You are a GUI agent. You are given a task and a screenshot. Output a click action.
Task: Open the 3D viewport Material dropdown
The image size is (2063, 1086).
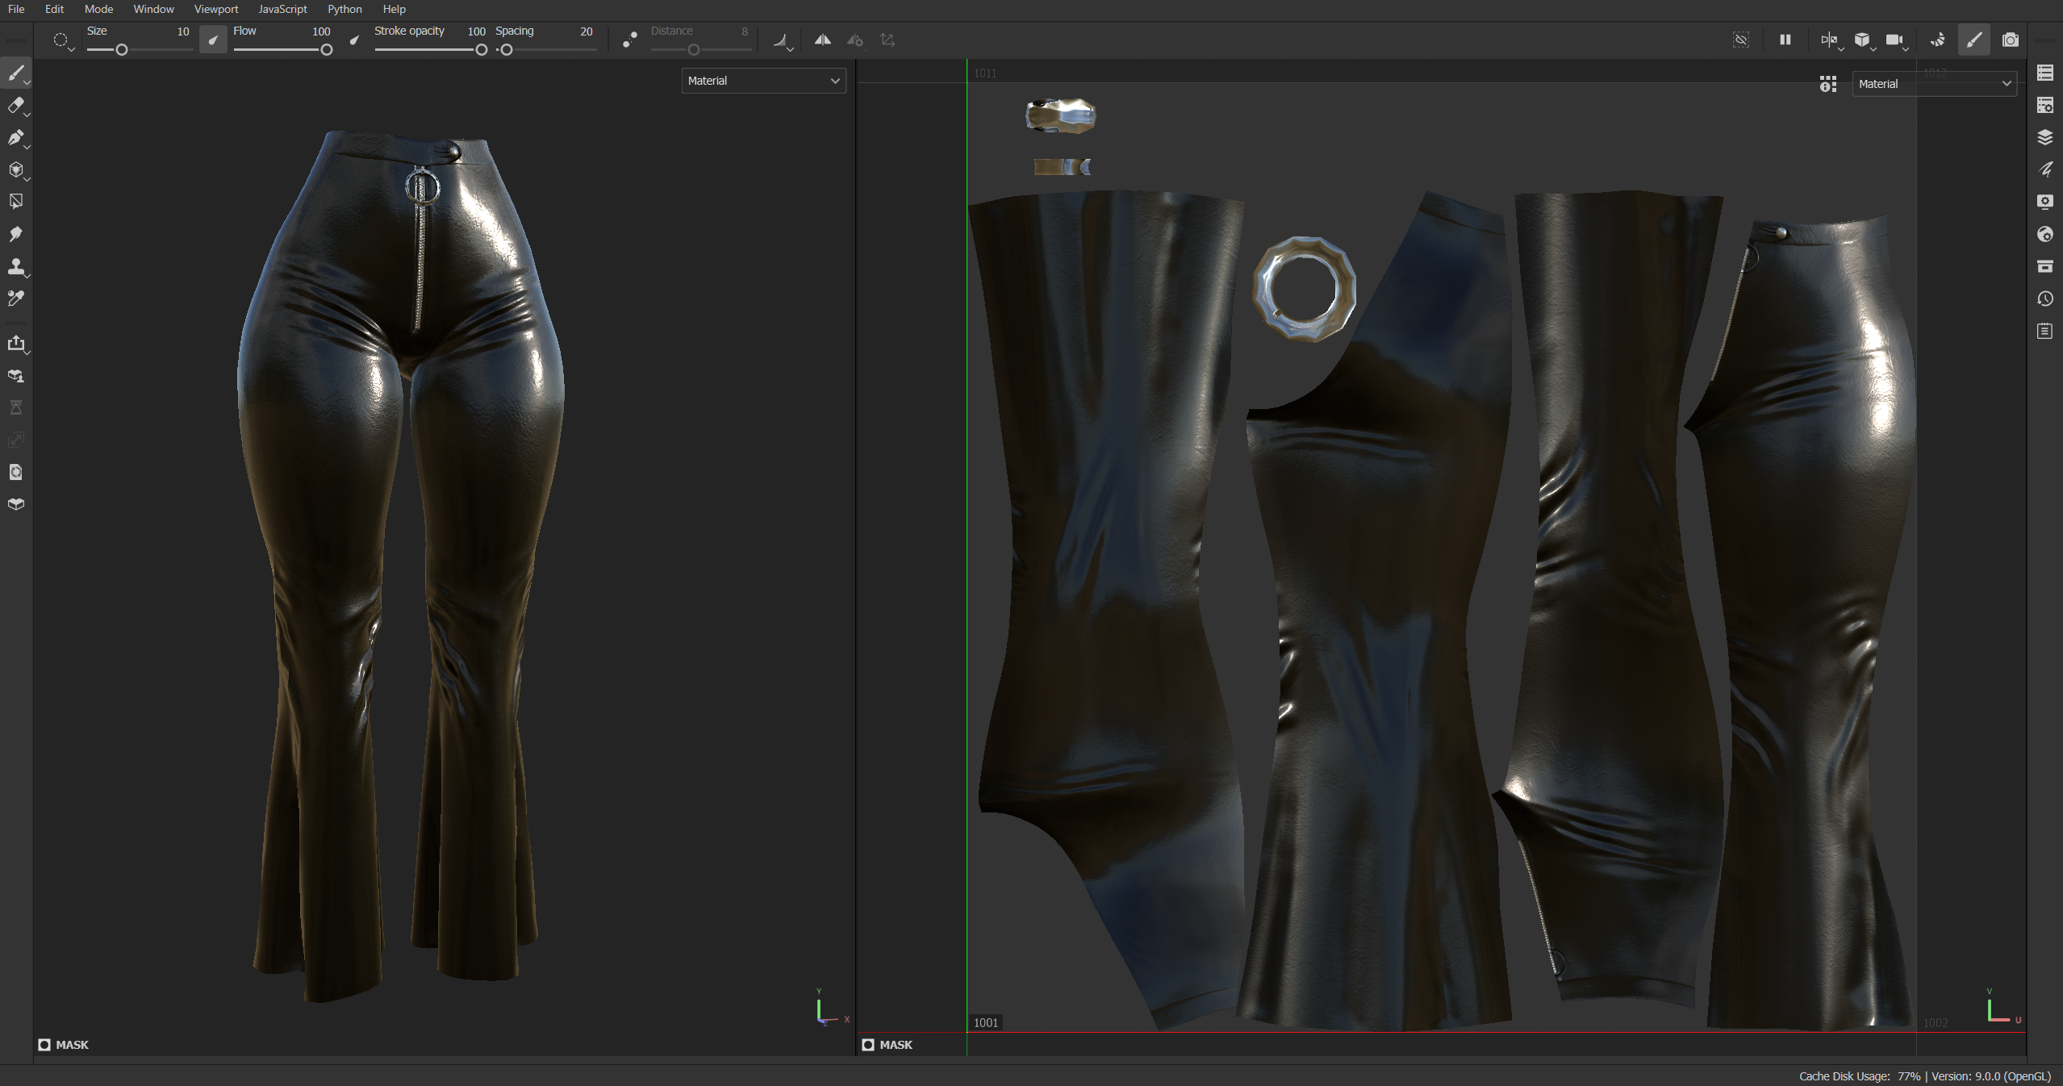[x=763, y=81]
